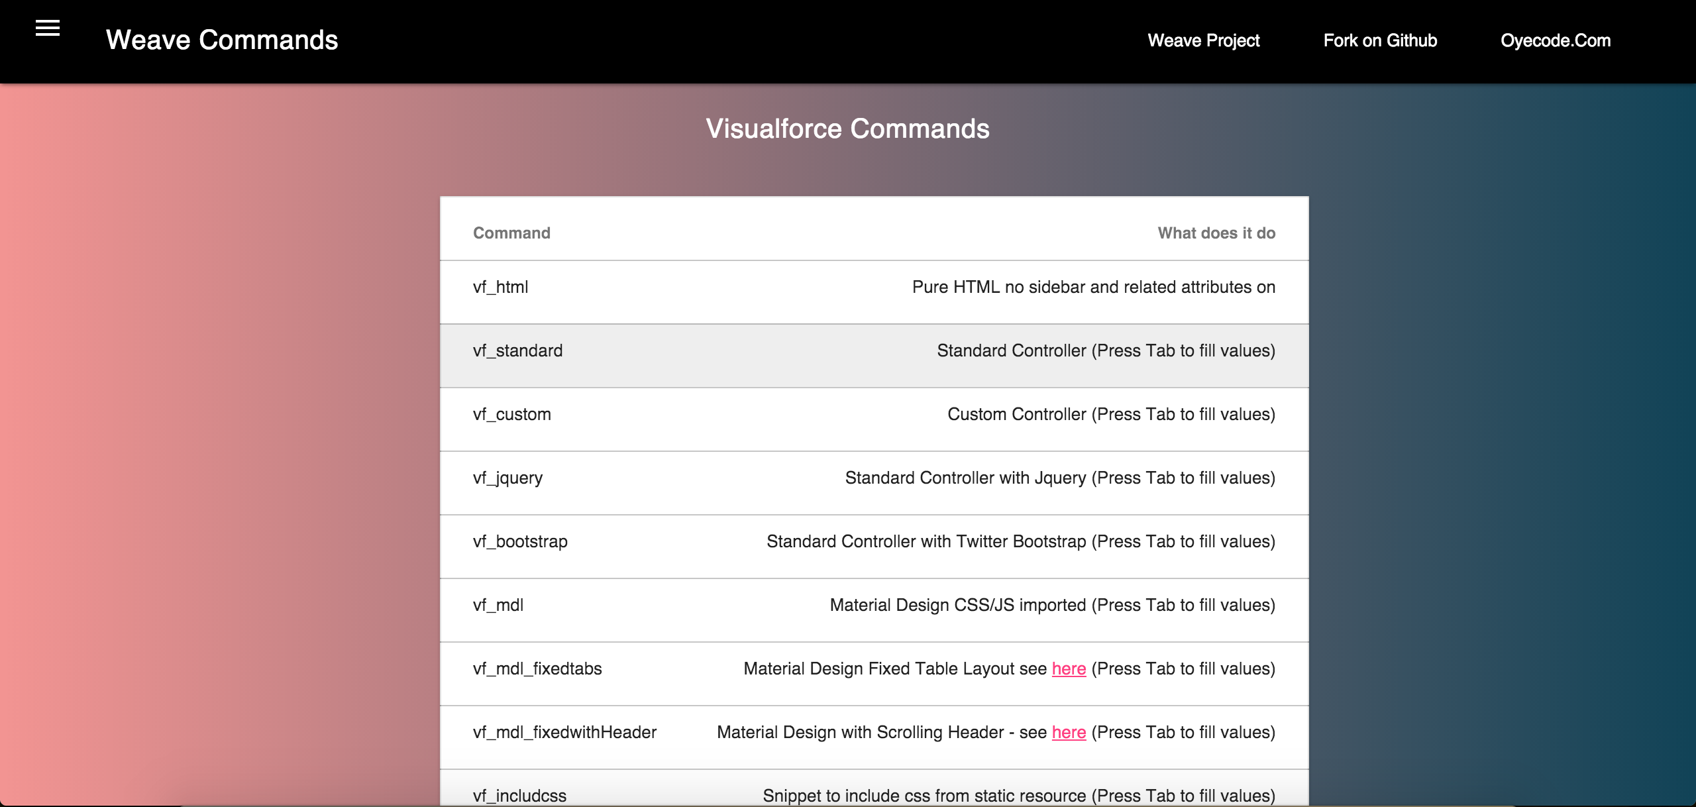Viewport: 1696px width, 807px height.
Task: Click the Weave Commands title
Action: coord(222,40)
